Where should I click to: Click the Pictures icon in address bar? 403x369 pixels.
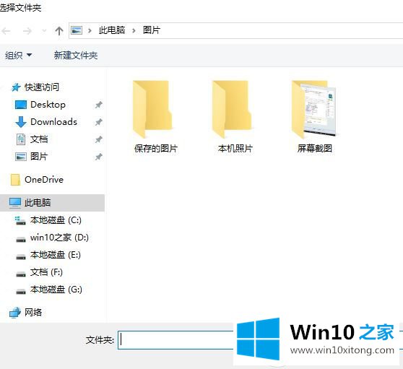coord(77,30)
